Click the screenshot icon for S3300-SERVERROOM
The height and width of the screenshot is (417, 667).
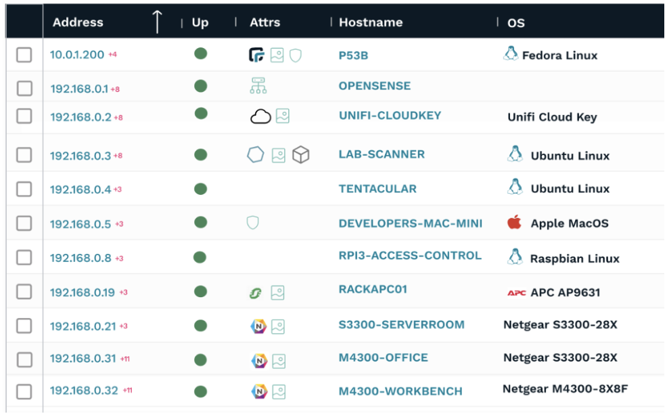click(278, 327)
